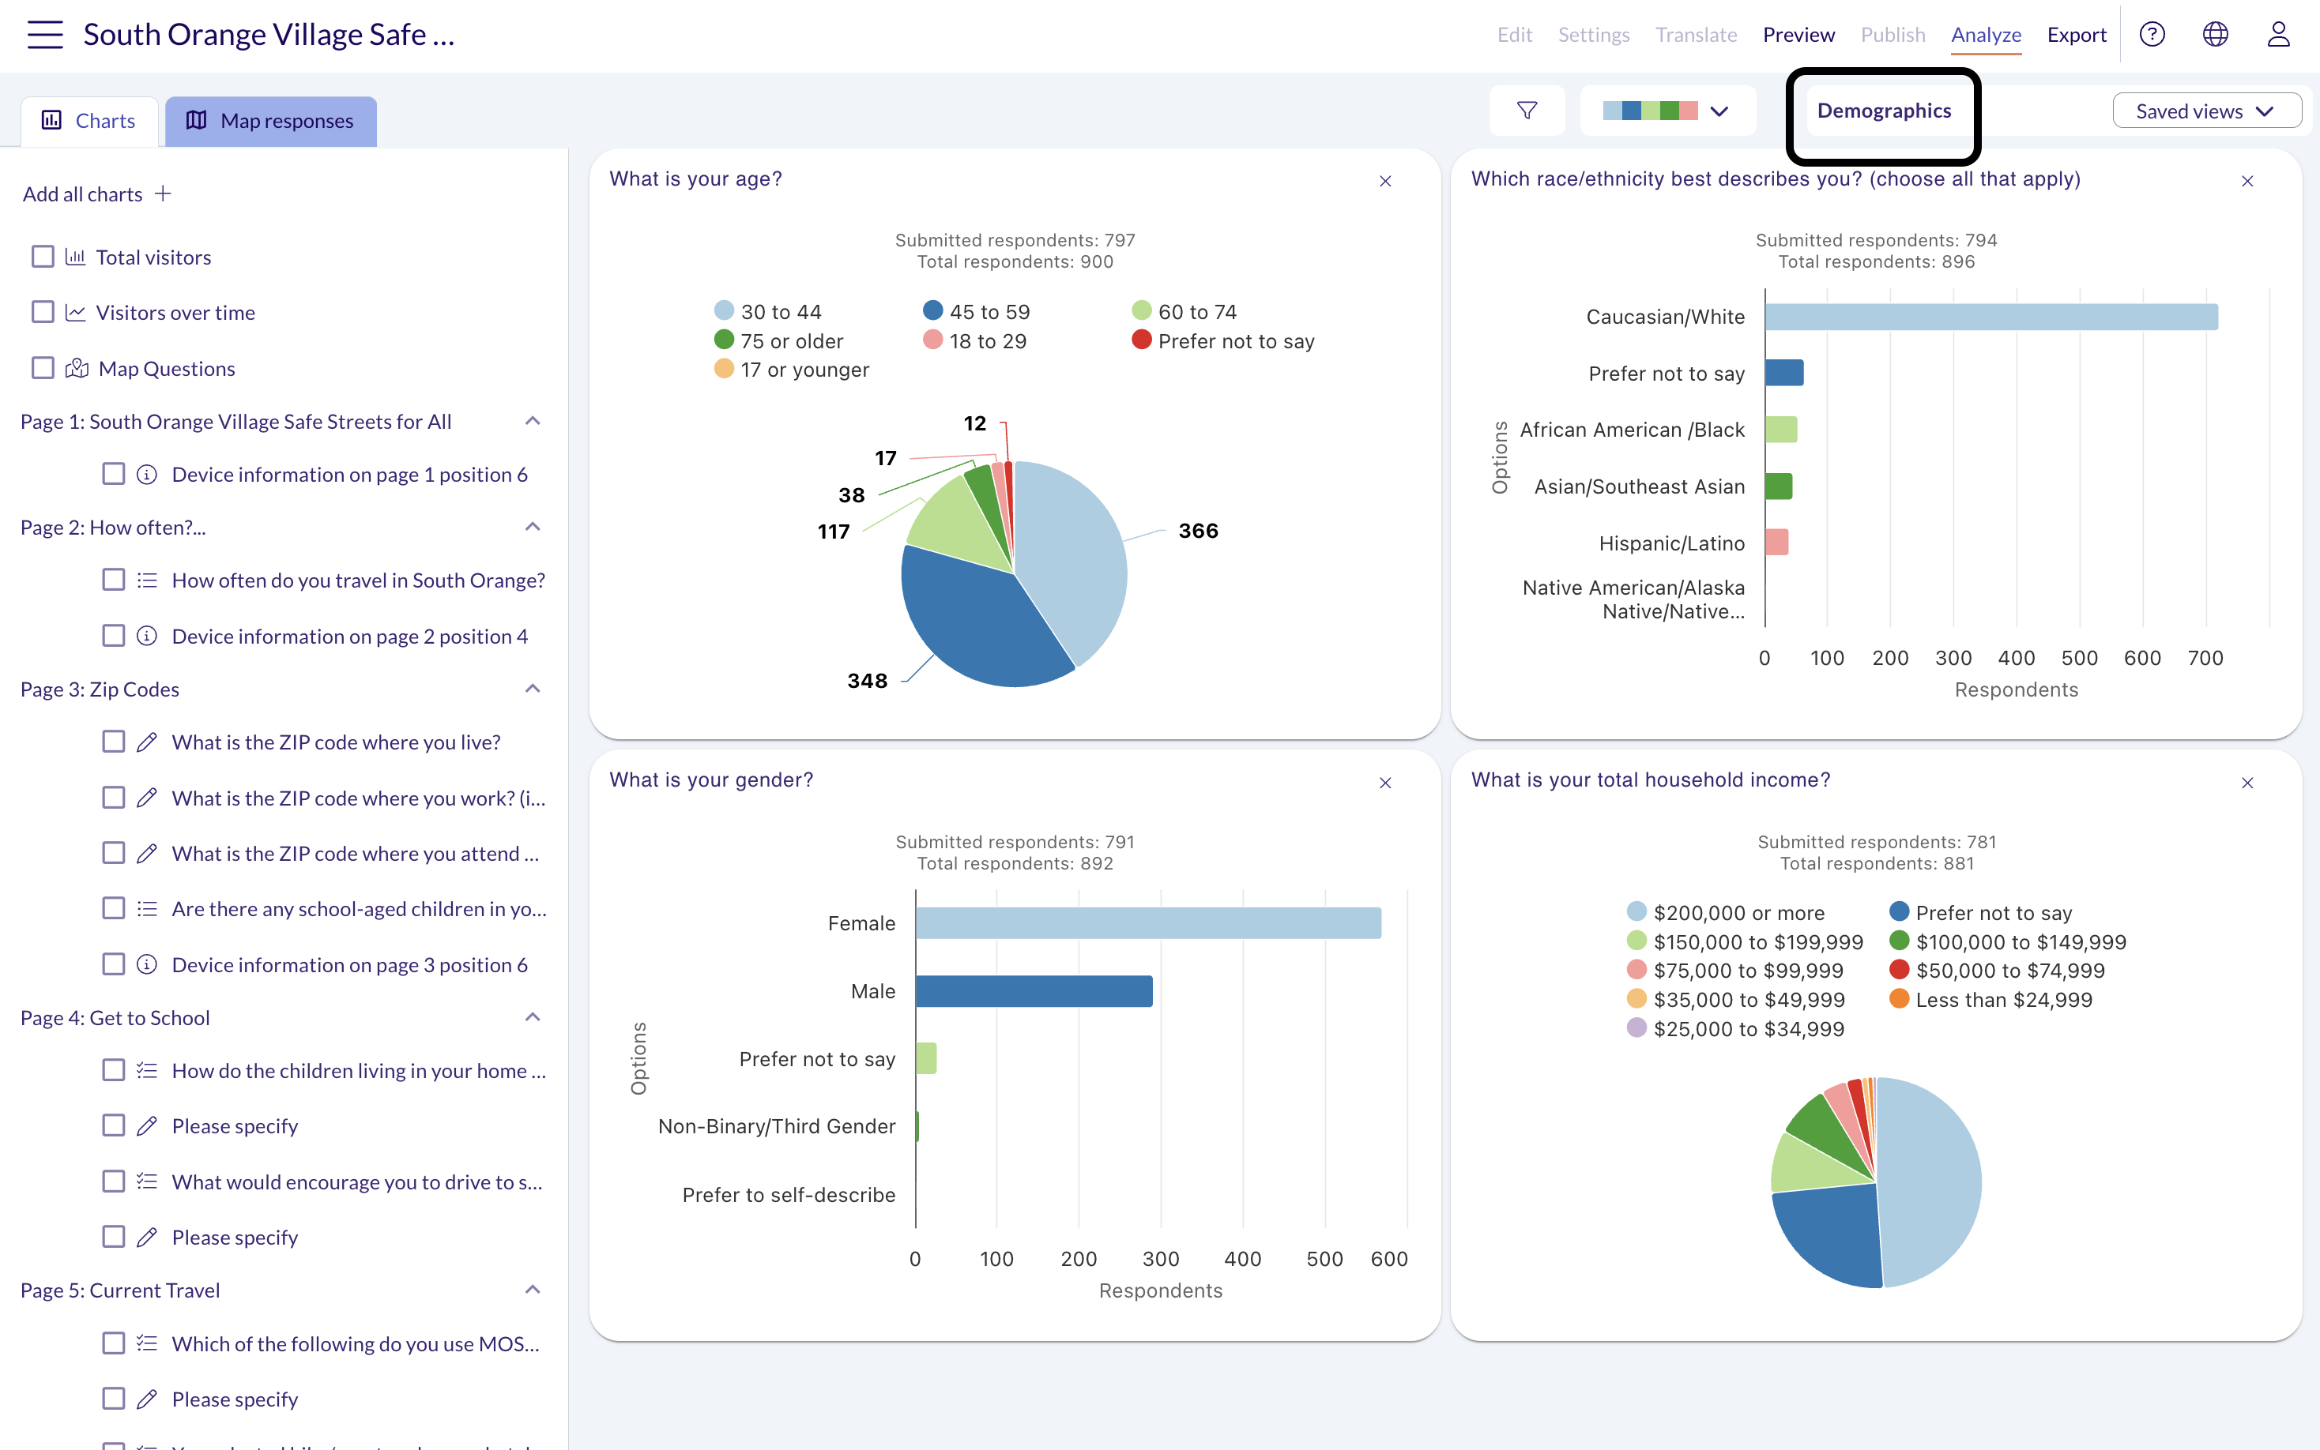Check the Visitors over time checkbox
This screenshot has height=1450, width=2320.
click(42, 313)
